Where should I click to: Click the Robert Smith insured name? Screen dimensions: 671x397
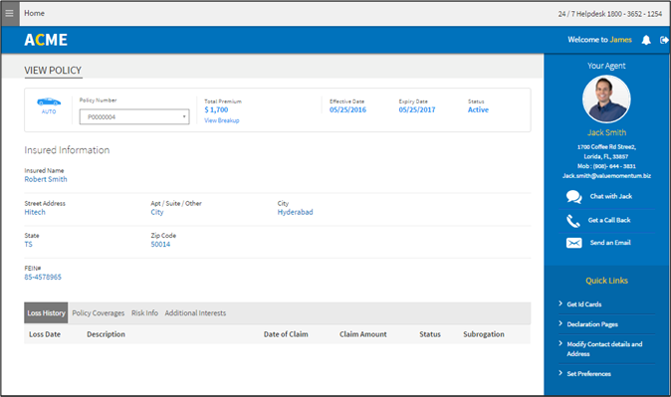tap(46, 179)
